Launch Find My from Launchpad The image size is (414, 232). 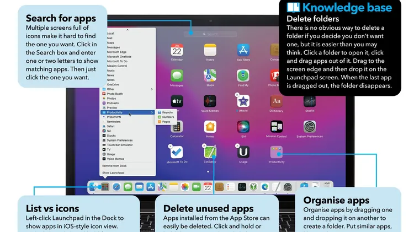[243, 75]
